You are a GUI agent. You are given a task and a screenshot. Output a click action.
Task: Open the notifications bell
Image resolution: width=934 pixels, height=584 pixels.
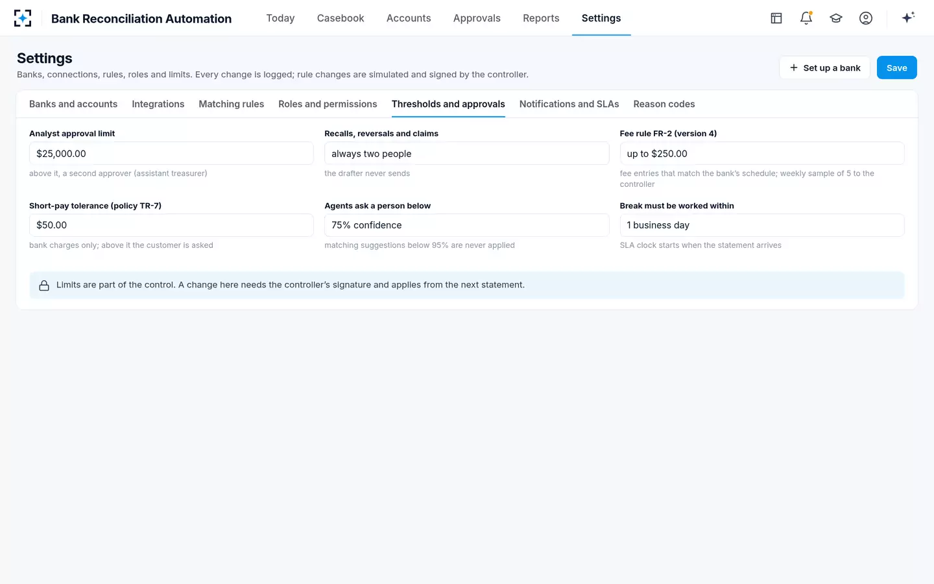tap(806, 18)
